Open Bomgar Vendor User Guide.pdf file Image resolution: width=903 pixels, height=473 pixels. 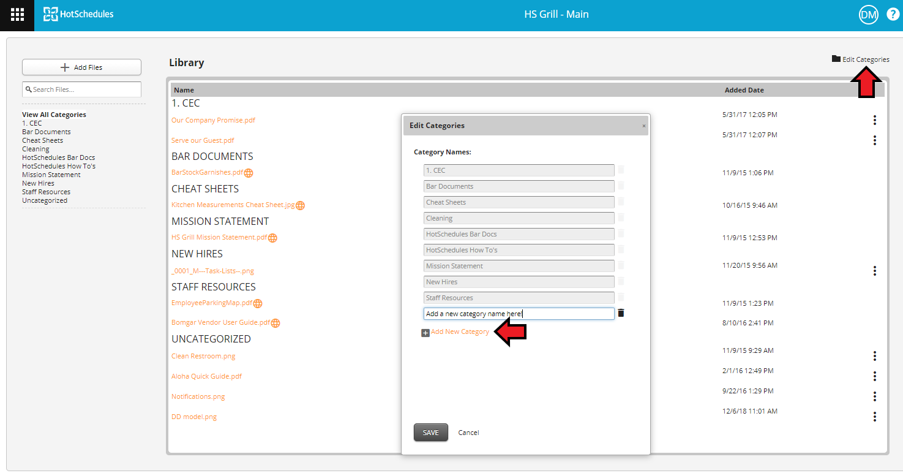[x=220, y=322]
